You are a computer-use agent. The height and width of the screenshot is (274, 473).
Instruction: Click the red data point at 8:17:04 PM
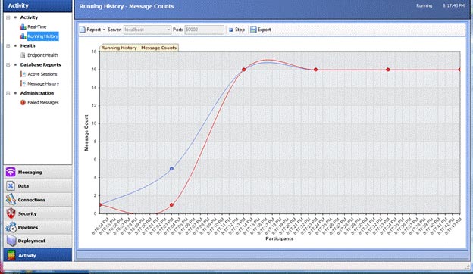click(x=171, y=205)
